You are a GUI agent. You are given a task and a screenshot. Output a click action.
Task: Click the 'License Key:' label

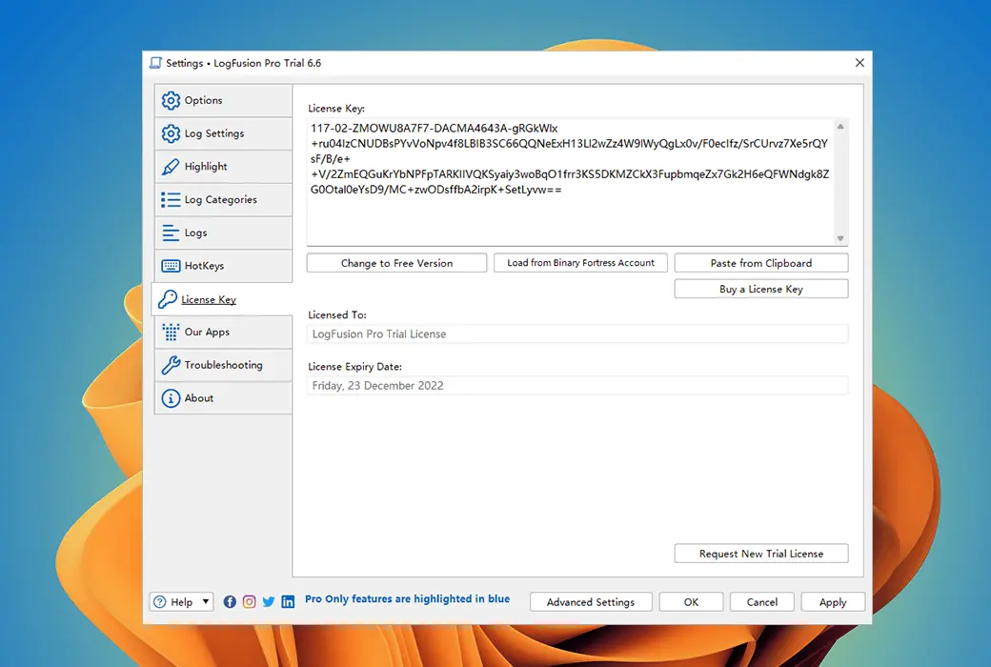(336, 108)
